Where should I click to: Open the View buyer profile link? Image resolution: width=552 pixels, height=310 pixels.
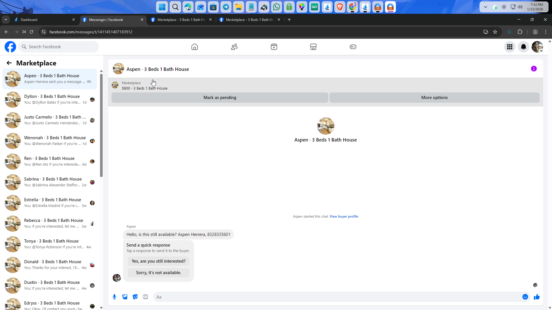point(344,216)
